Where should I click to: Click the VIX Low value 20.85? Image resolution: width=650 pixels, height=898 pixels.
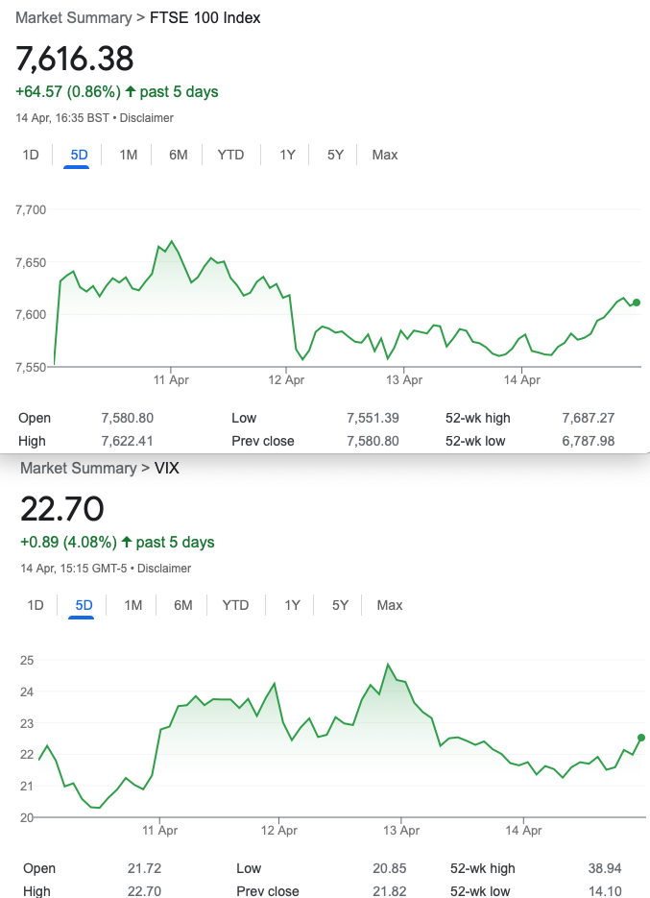[x=390, y=869]
